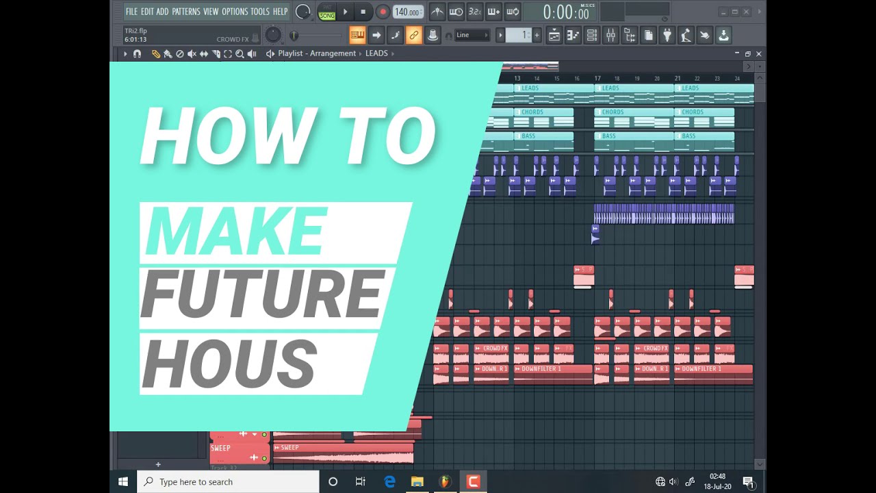The width and height of the screenshot is (876, 493).
Task: Click the Stop button in transport
Action: pyautogui.click(x=363, y=12)
